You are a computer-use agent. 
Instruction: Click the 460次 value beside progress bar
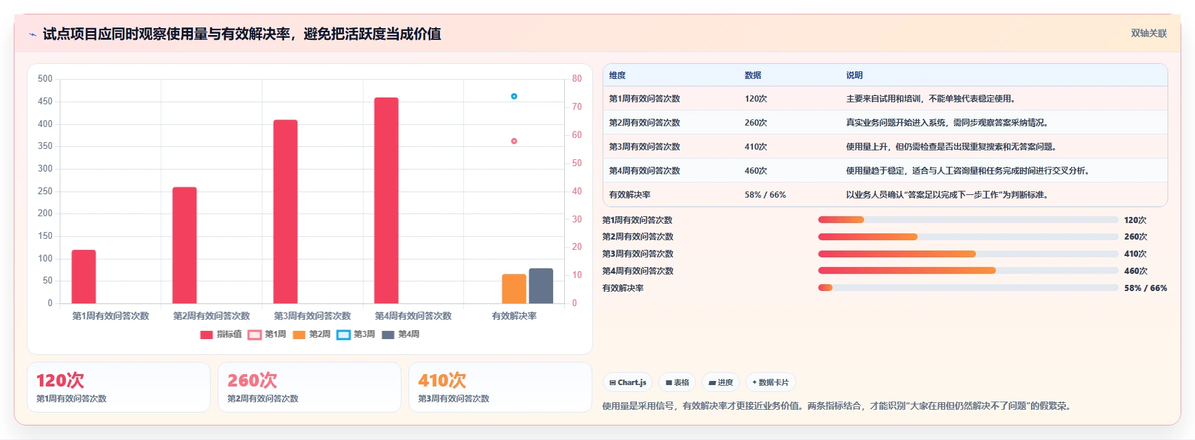1136,271
